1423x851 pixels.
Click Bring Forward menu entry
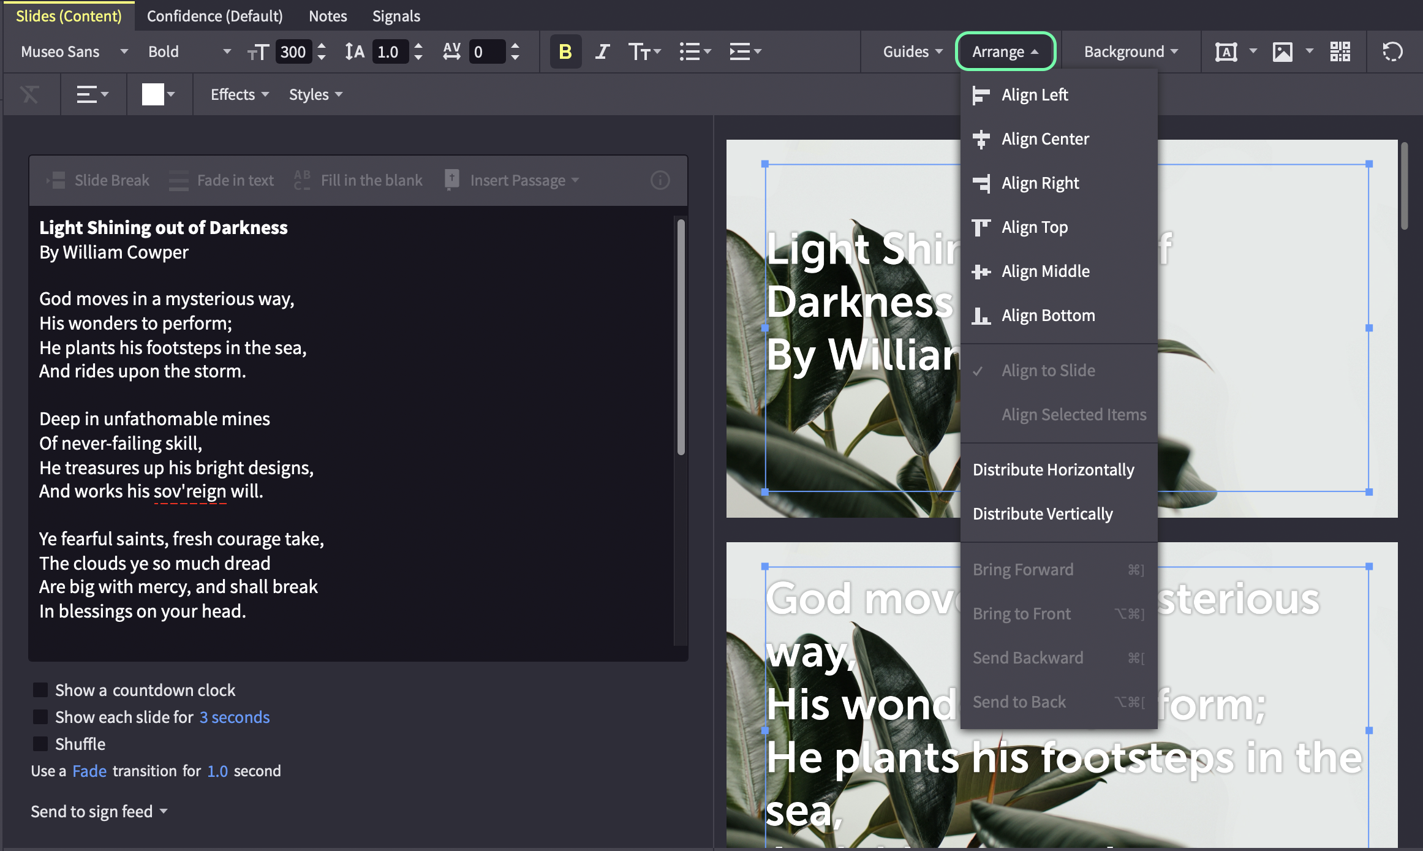(x=1059, y=570)
